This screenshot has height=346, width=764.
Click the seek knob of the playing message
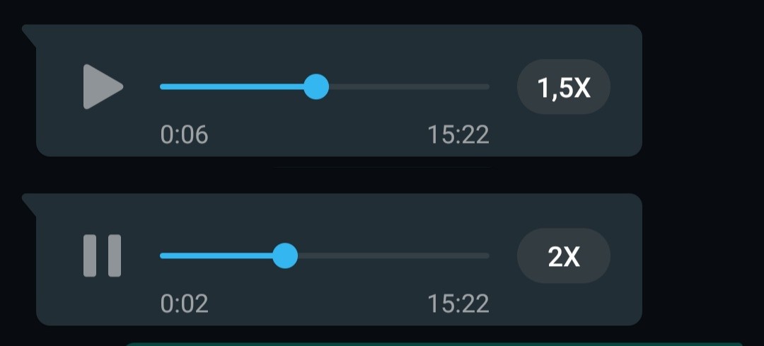285,256
